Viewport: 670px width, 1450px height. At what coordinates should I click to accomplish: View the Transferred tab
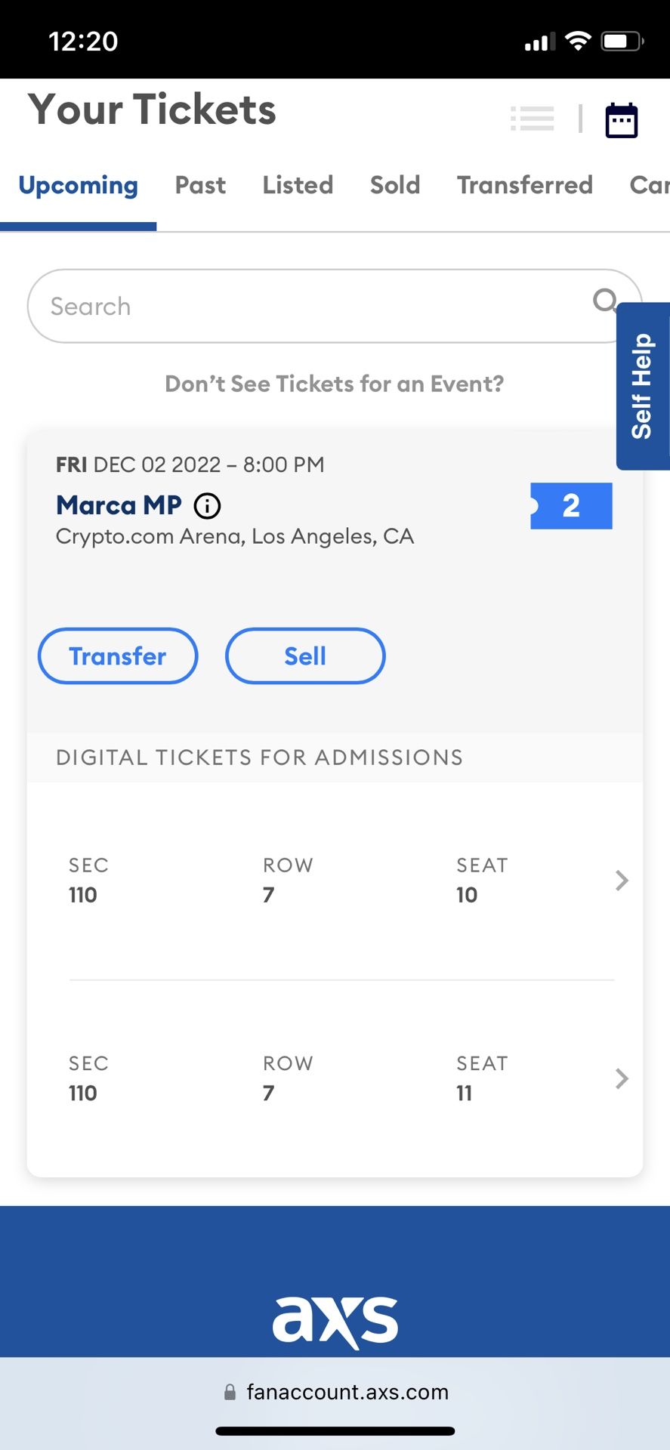point(524,185)
